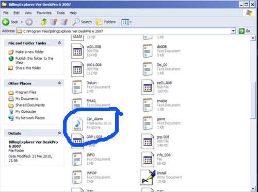258x192 pixels.
Task: Open the File menu
Action: [x=6, y=13]
